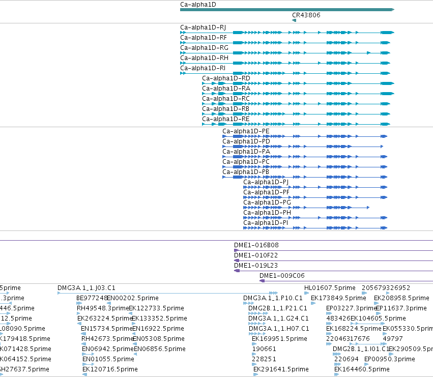Select EST DMG2B.1_1.P21.C1

click(x=258, y=313)
